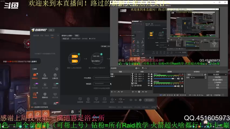Image resolution: width=230 pixels, height=129 pixels.
Task: Add a new scene tab with the plus in Douyu companion
Action: tap(58, 35)
